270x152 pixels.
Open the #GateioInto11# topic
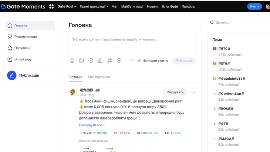pos(232,79)
